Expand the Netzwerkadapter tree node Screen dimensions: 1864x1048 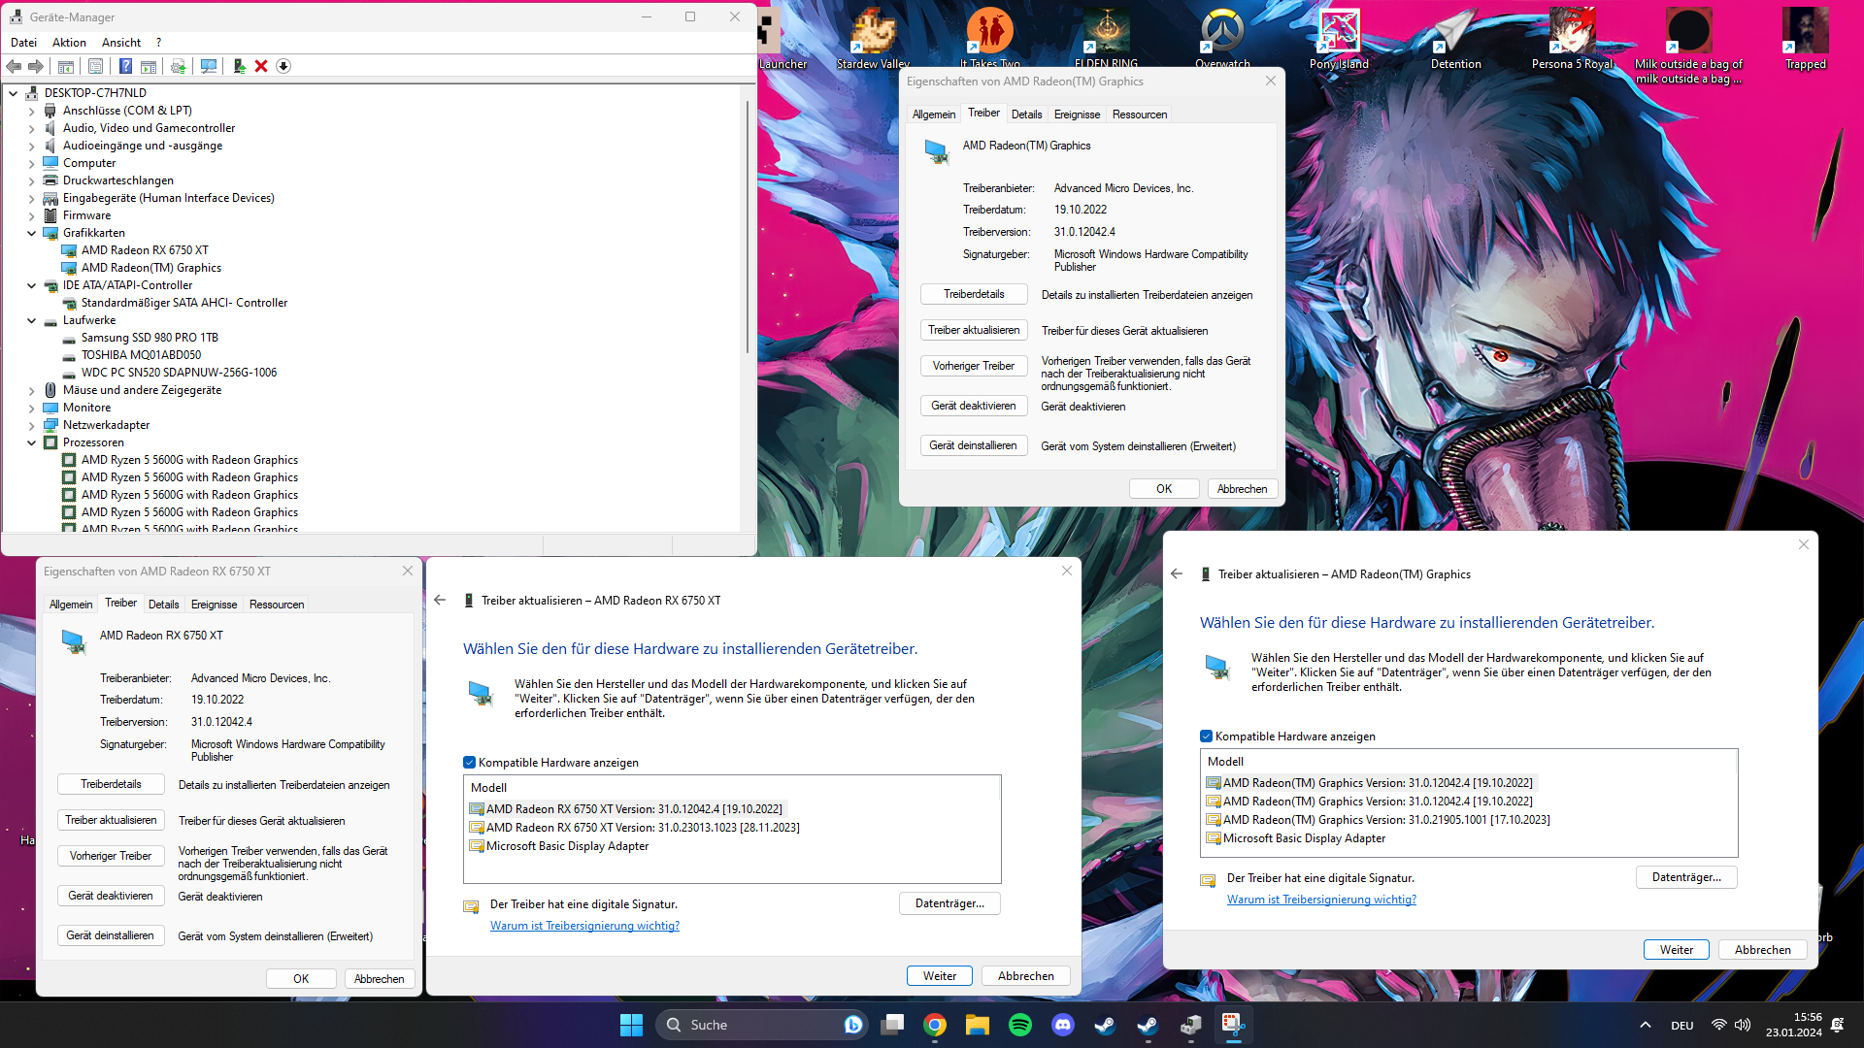(31, 425)
